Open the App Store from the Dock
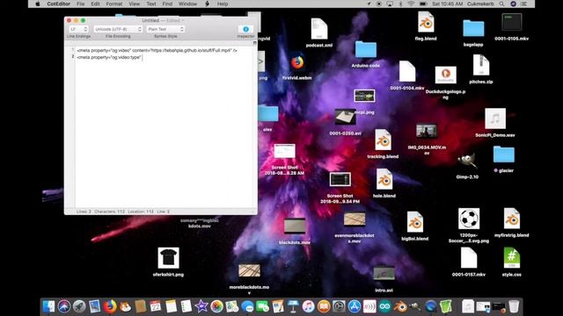The image size is (563, 316). 355,306
